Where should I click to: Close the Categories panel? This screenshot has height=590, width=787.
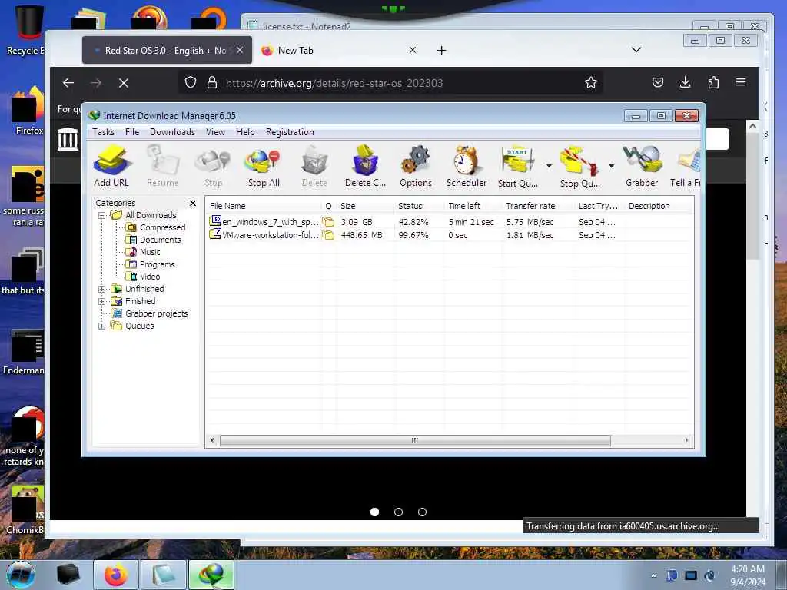pos(193,203)
